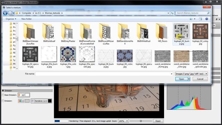The image size is (222, 125).
Task: Change view using the views icon
Action: (191, 19)
